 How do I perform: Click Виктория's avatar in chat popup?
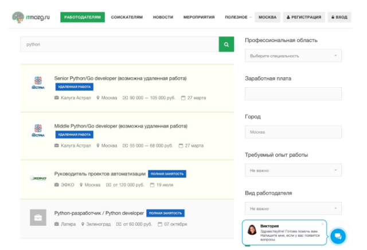point(252,230)
